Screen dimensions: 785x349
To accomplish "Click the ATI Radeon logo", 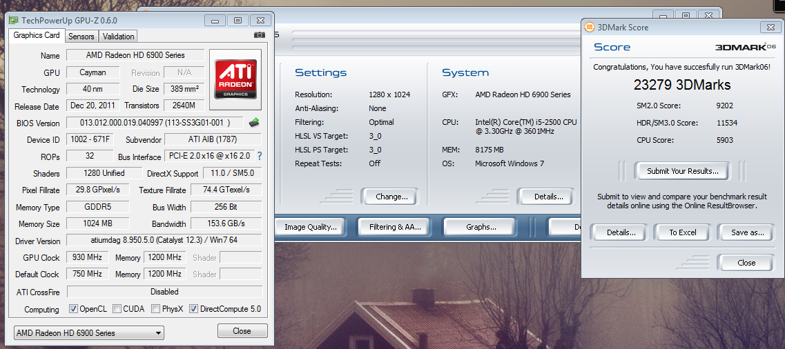I will tap(235, 79).
